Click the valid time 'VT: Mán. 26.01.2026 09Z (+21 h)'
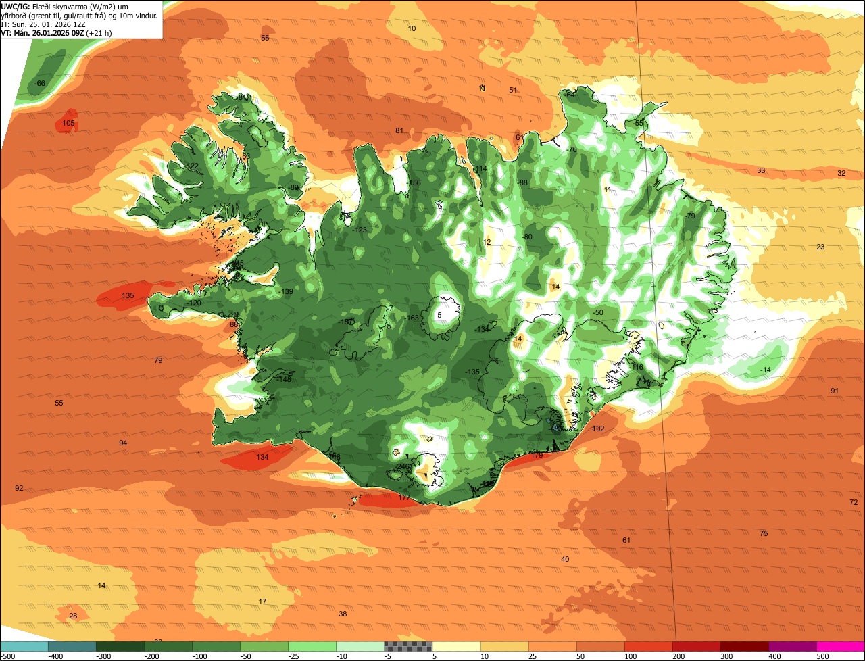Viewport: 865px width, 661px height. [56, 32]
